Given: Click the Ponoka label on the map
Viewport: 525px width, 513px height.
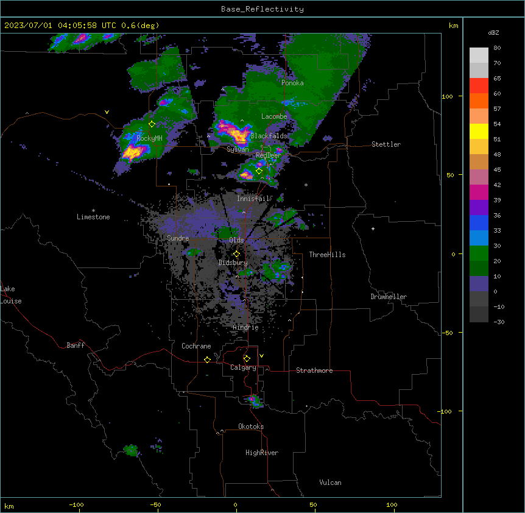Looking at the screenshot, I should pos(292,83).
